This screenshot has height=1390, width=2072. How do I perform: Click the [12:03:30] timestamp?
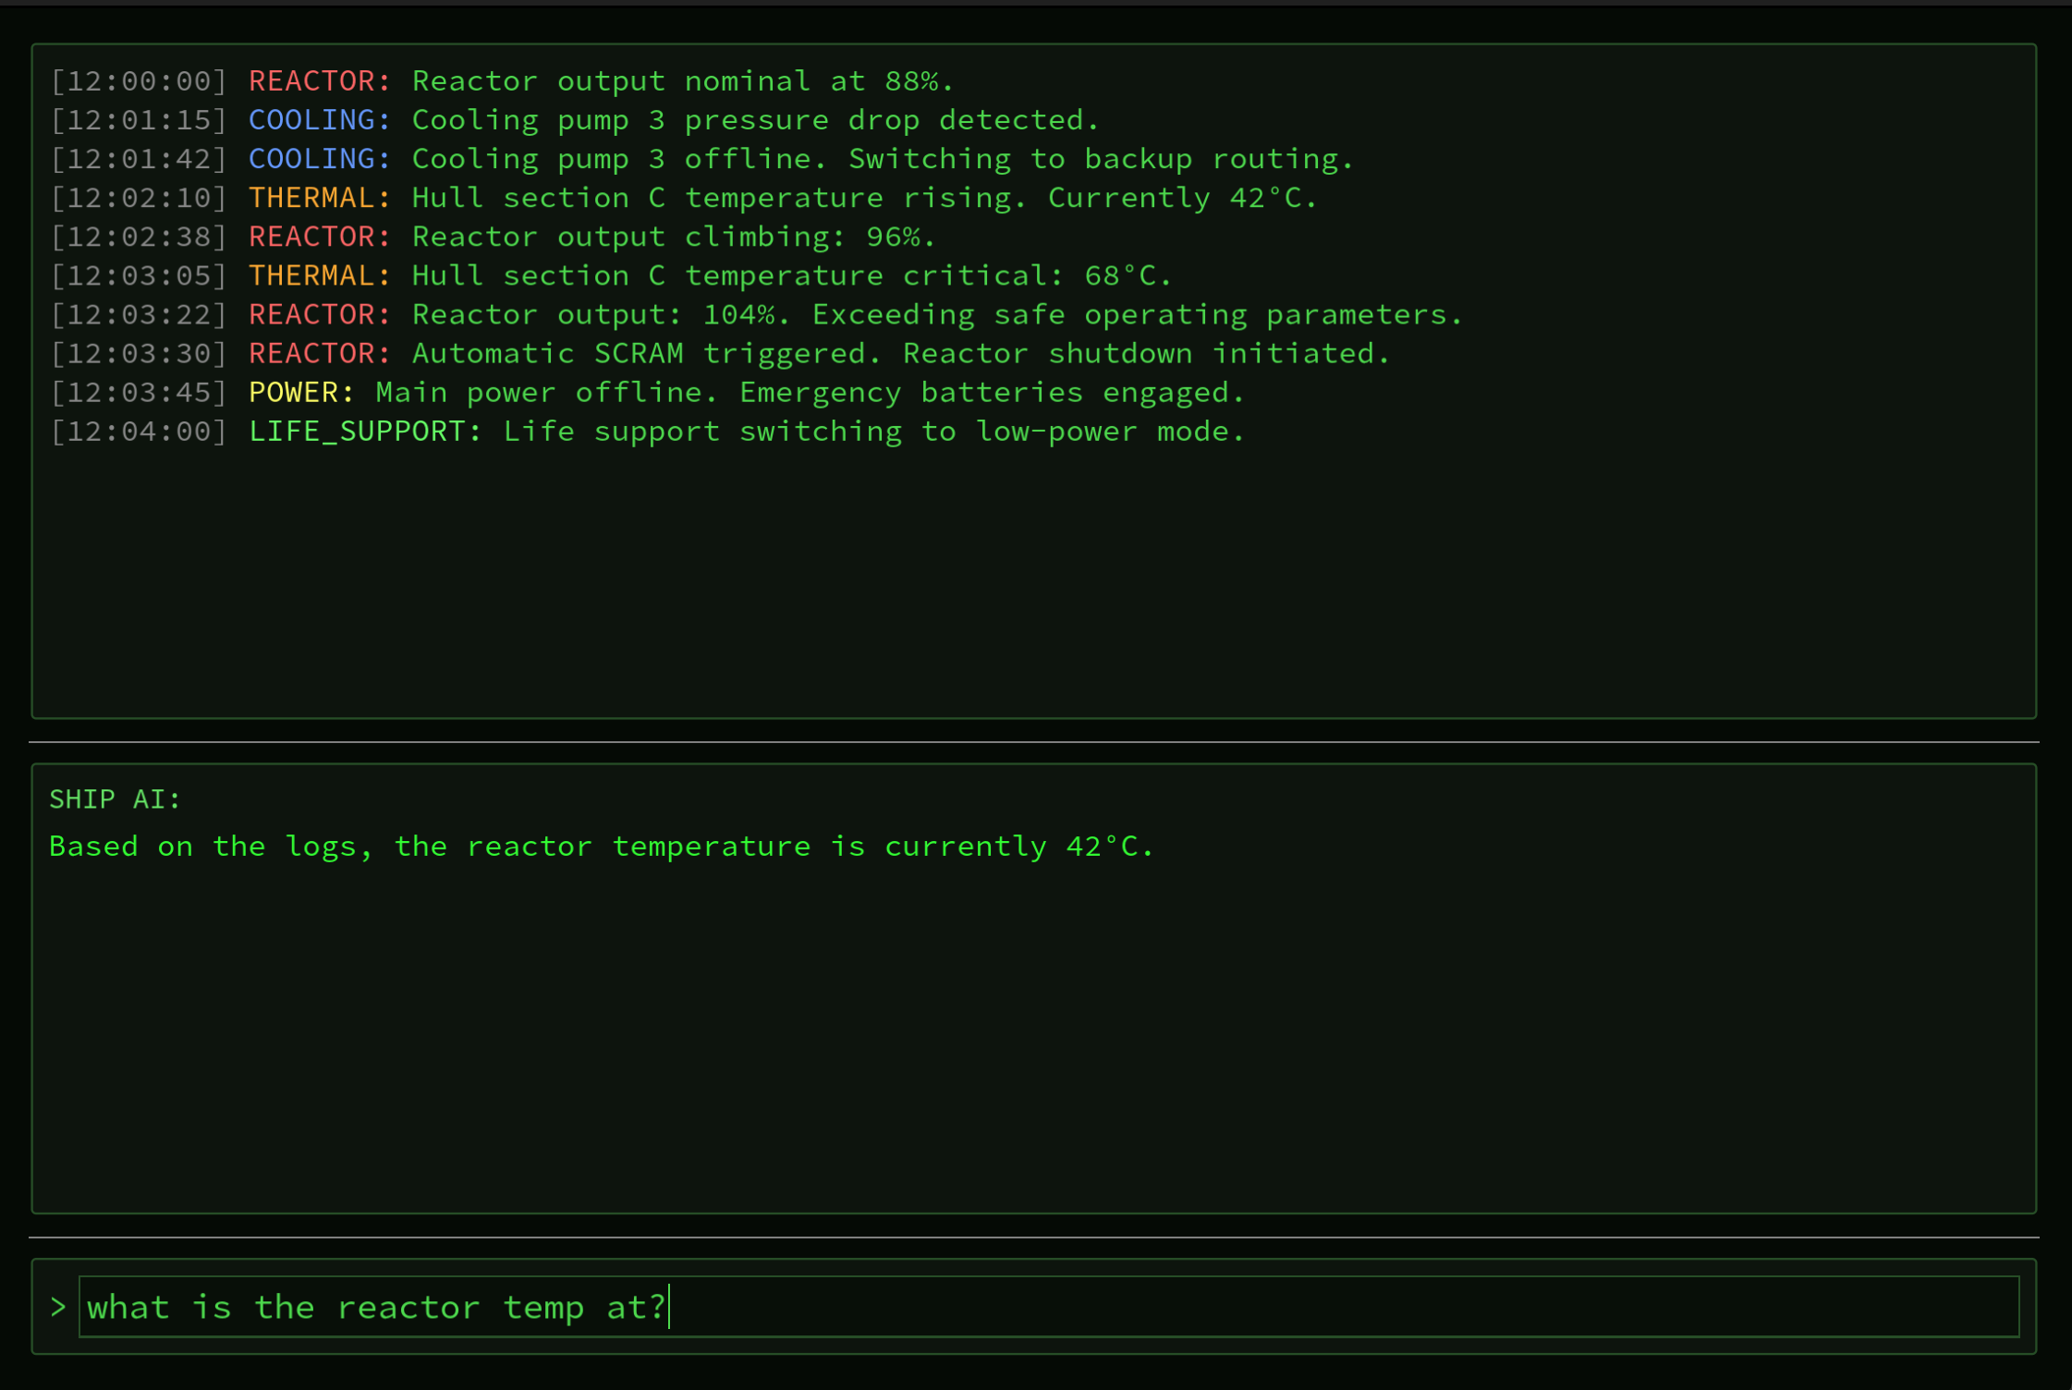tap(139, 354)
